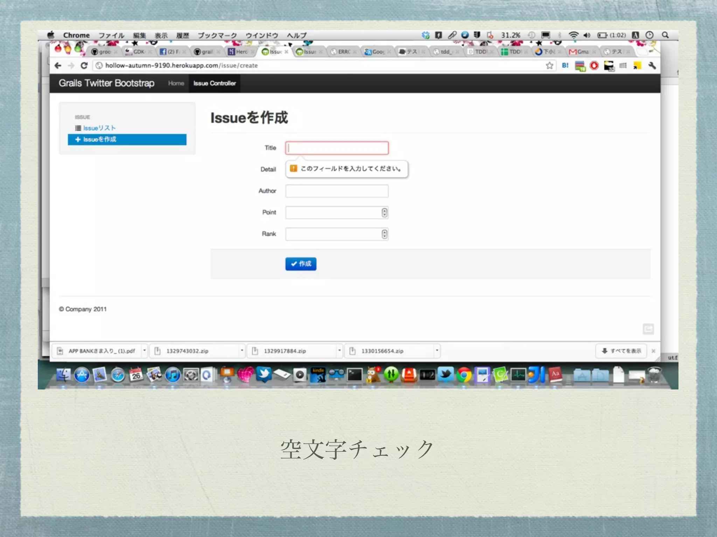Image resolution: width=717 pixels, height=537 pixels.
Task: Launch Terminal from the Dock
Action: [354, 375]
